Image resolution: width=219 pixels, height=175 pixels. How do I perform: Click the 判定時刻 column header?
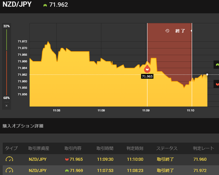(135, 148)
